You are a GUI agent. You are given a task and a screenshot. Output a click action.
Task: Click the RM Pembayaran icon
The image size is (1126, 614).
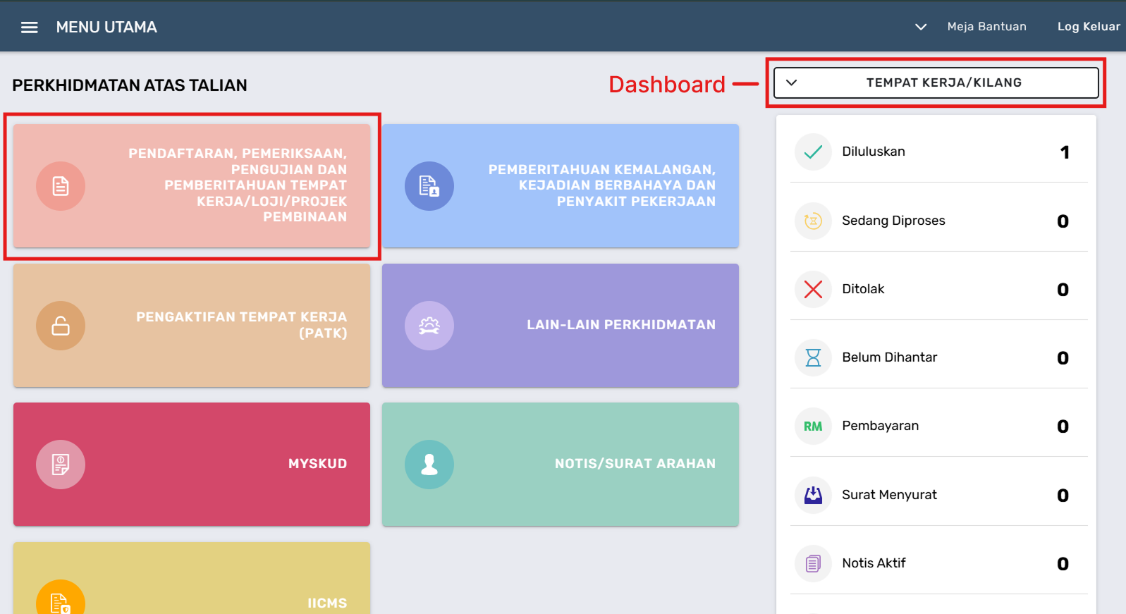pos(813,426)
